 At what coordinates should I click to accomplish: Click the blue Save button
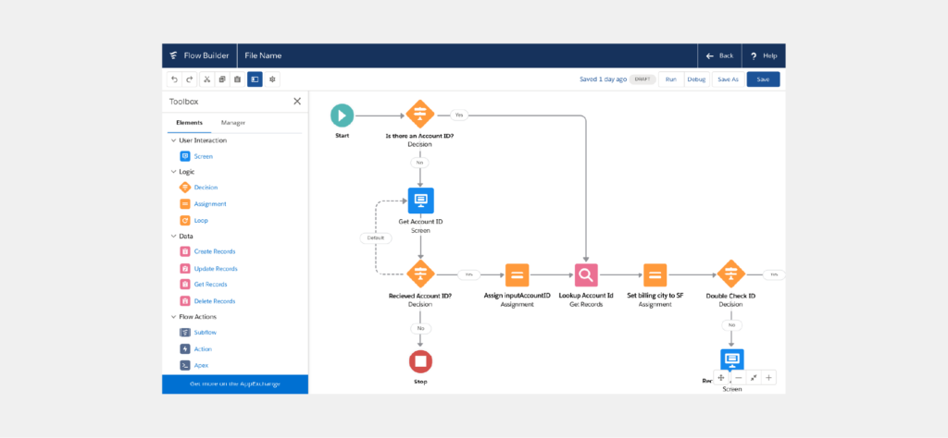click(x=763, y=79)
